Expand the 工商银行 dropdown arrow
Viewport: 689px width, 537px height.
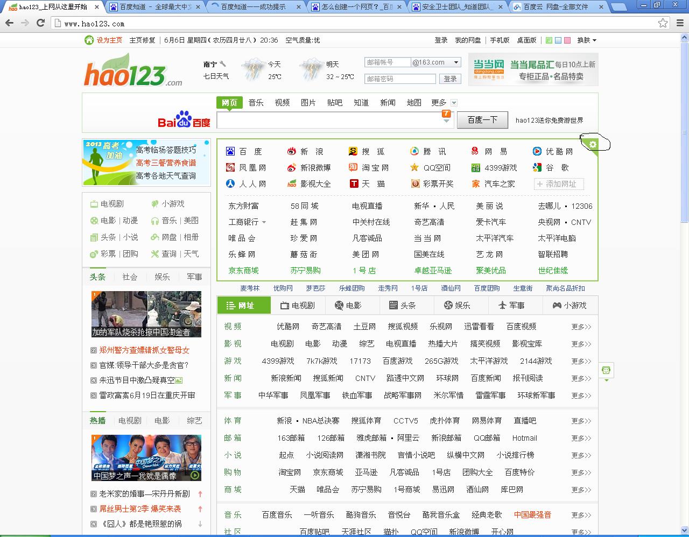pyautogui.click(x=264, y=222)
